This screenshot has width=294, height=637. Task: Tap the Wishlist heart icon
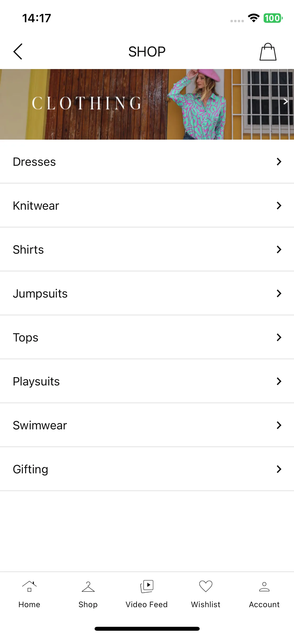tap(206, 586)
